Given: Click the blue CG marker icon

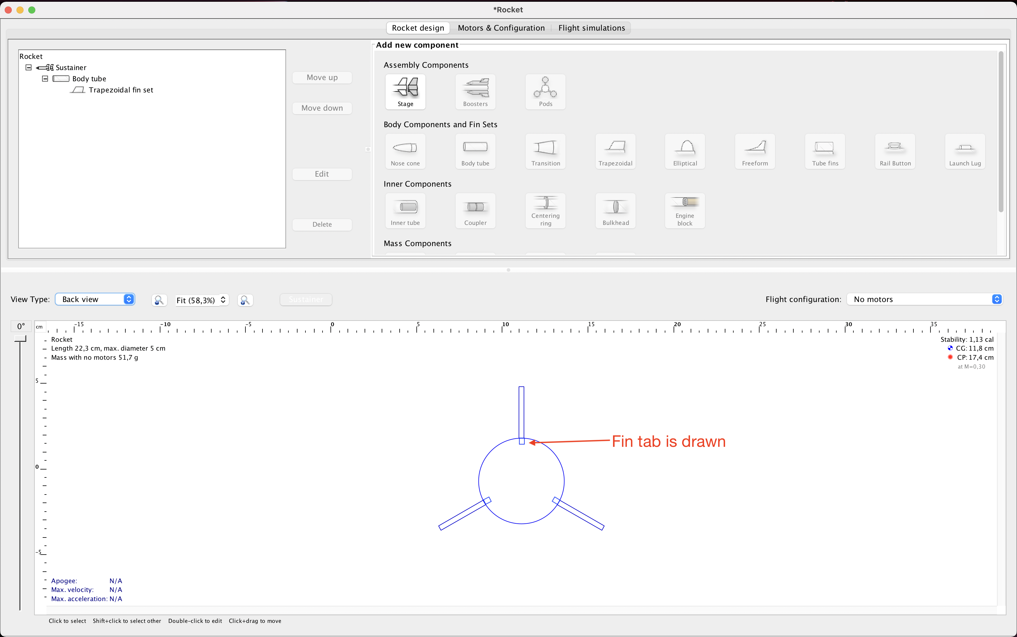Looking at the screenshot, I should point(950,348).
